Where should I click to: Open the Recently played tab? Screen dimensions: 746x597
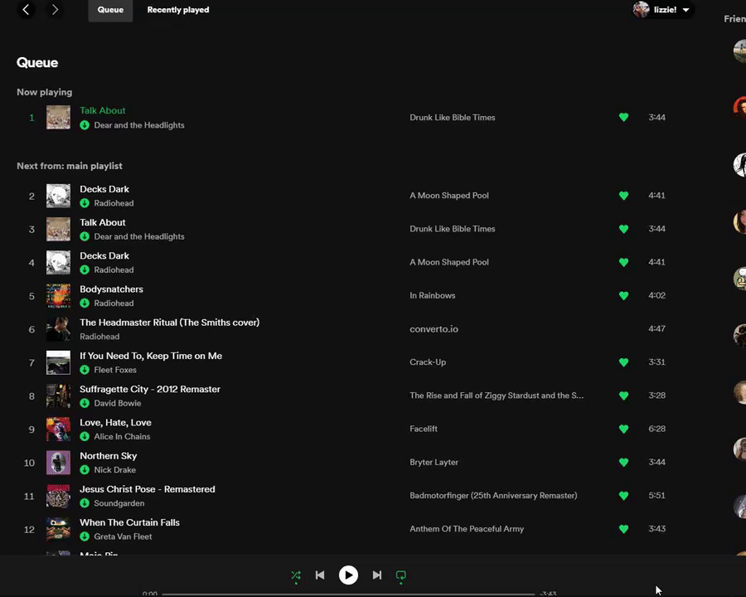pos(178,10)
